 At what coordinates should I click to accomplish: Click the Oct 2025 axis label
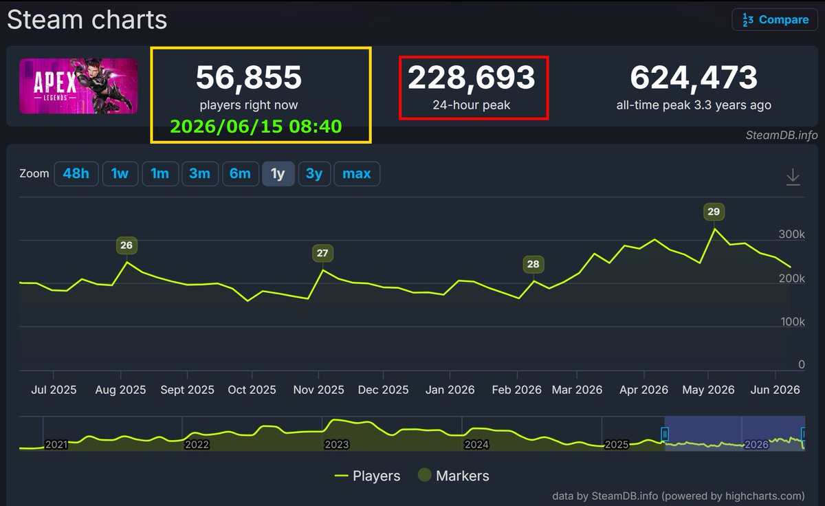[x=252, y=390]
